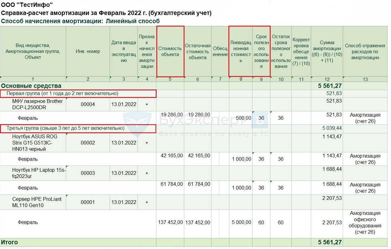391x249 pixels.
Task: Click the МФУ лазерное Brother DCP-L2500DR item
Action: click(37, 104)
